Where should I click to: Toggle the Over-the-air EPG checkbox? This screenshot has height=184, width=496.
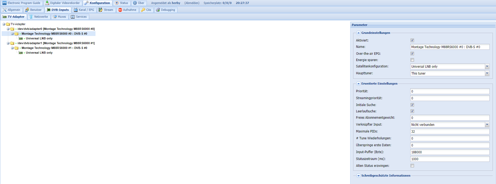(412, 54)
